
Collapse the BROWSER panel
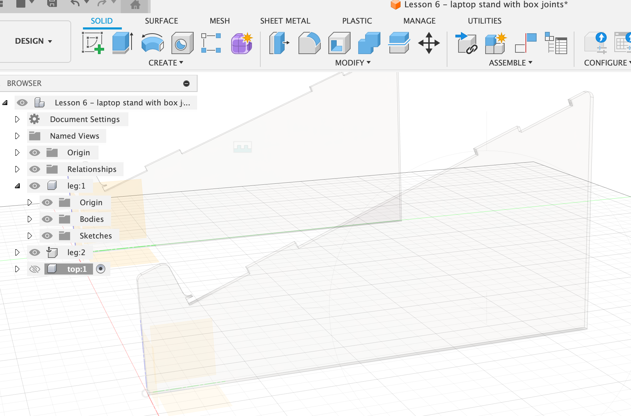(x=186, y=84)
